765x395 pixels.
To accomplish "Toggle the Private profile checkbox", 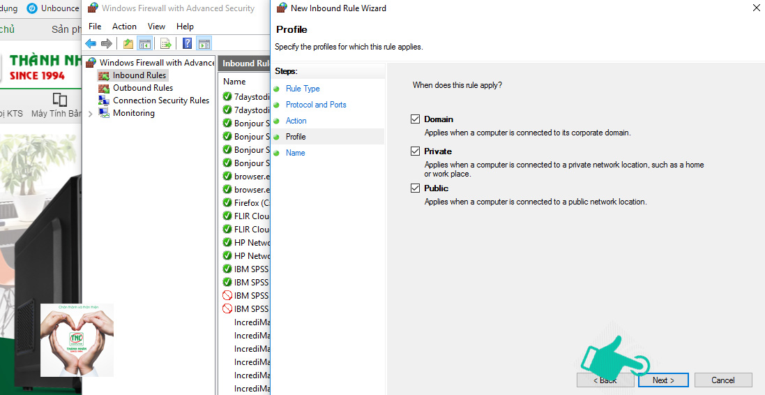I will coord(415,151).
